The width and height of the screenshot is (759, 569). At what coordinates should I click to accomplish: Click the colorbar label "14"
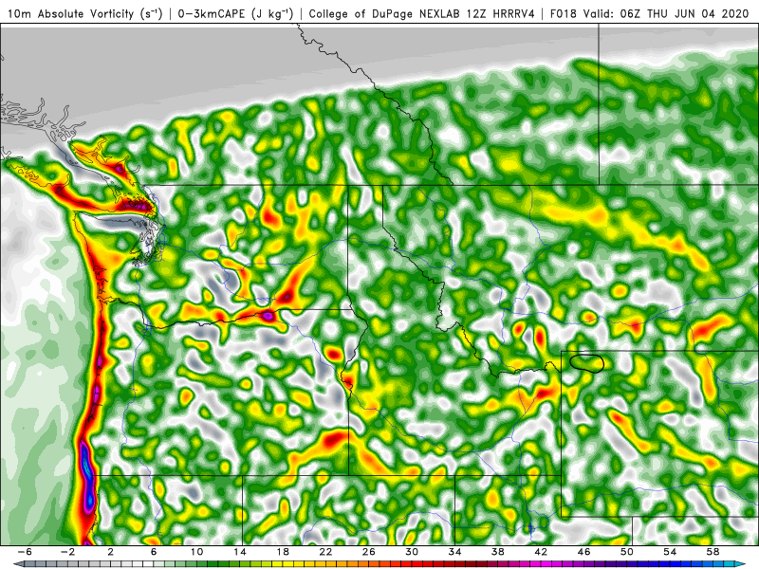(240, 552)
